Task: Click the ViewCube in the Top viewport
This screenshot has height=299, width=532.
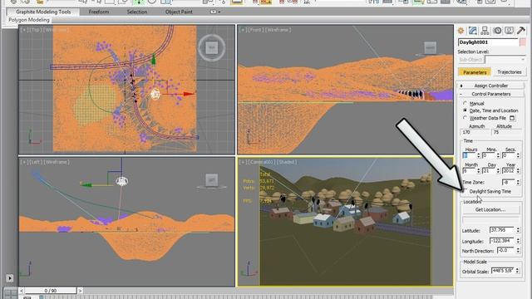Action: (212, 48)
